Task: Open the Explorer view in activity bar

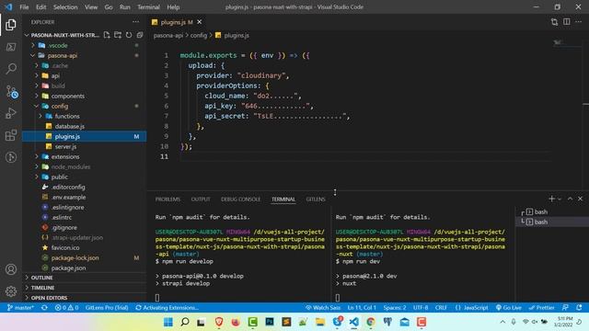Action: tap(11, 25)
